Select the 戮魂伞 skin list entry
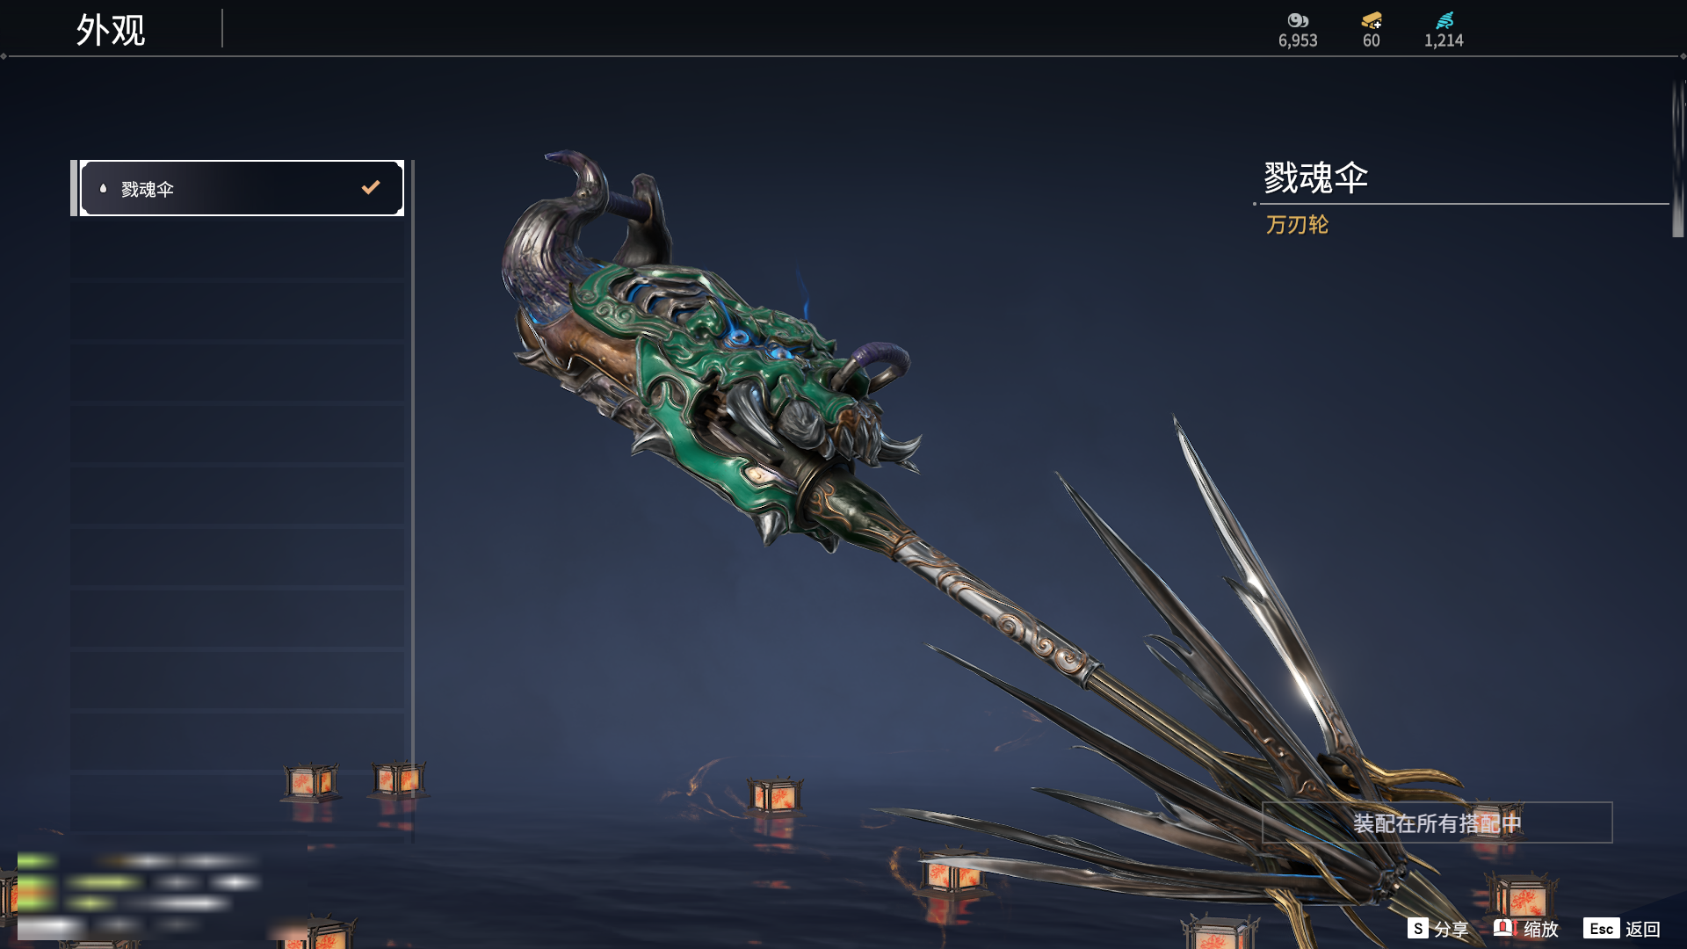This screenshot has height=949, width=1687. pyautogui.click(x=242, y=188)
